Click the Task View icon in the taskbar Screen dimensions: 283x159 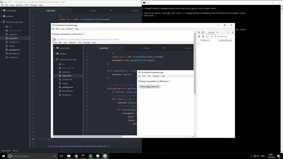[x=61, y=156]
